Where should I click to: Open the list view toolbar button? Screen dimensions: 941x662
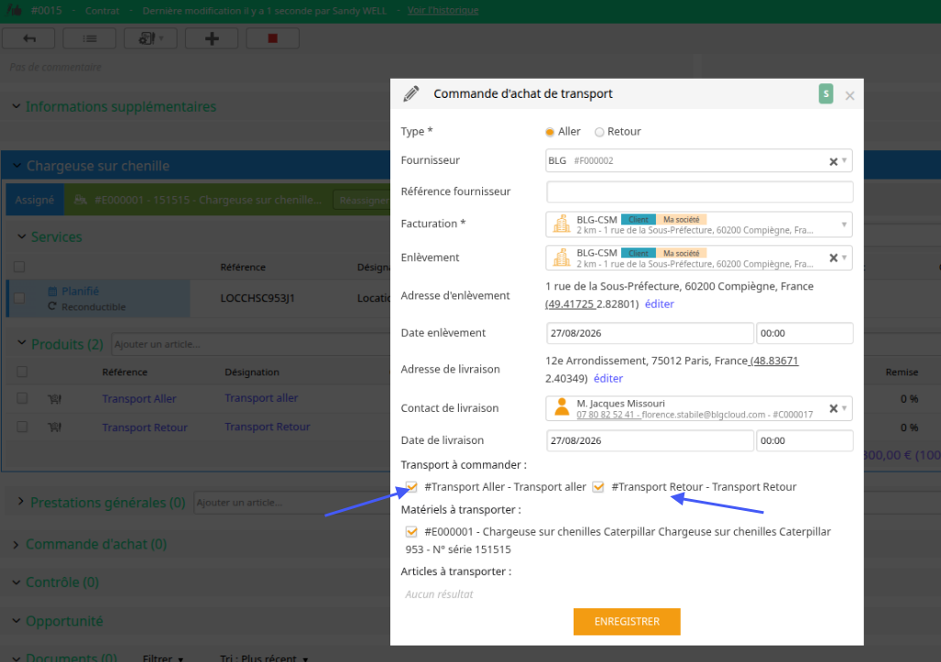pyautogui.click(x=90, y=38)
